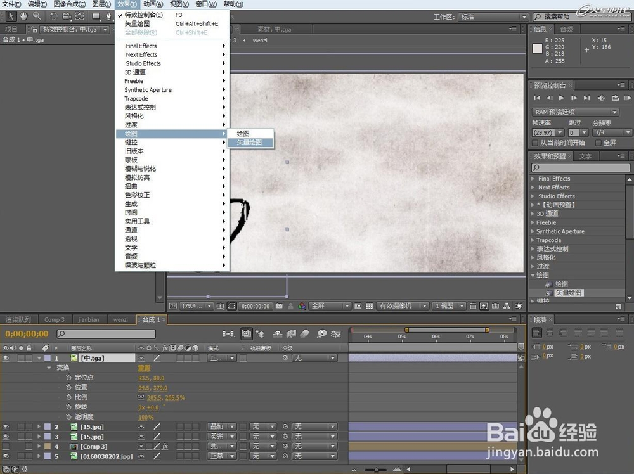Switch to jianbian timeline tab
The height and width of the screenshot is (474, 634).
click(x=89, y=319)
